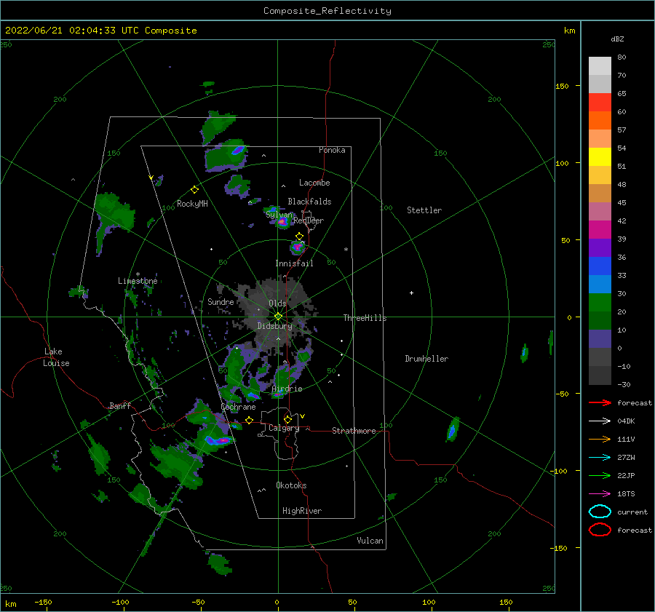Pick the 36 dBZ blue swatch
Image resolution: width=655 pixels, height=612 pixels.
pyautogui.click(x=600, y=266)
